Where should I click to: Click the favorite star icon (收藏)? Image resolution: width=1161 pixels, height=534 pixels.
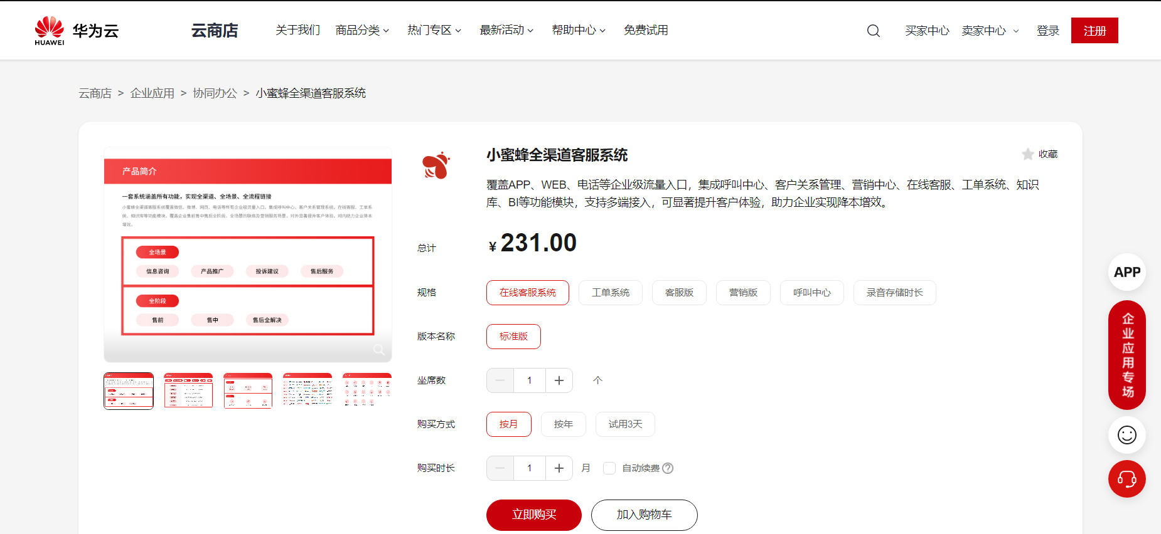1028,154
